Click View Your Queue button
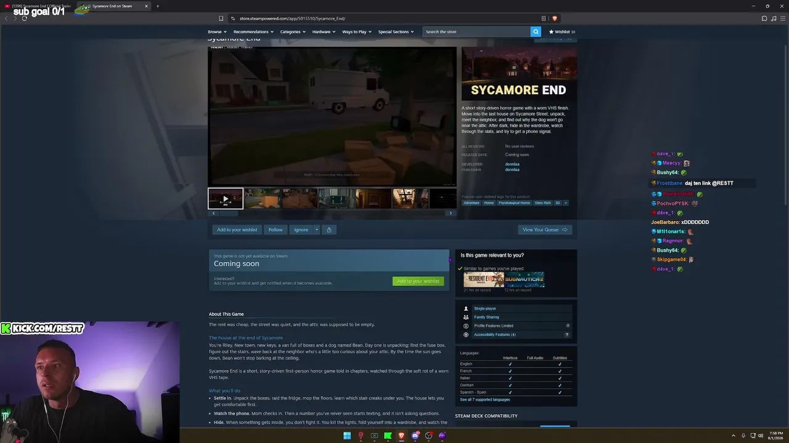This screenshot has height=443, width=789. pyautogui.click(x=545, y=229)
